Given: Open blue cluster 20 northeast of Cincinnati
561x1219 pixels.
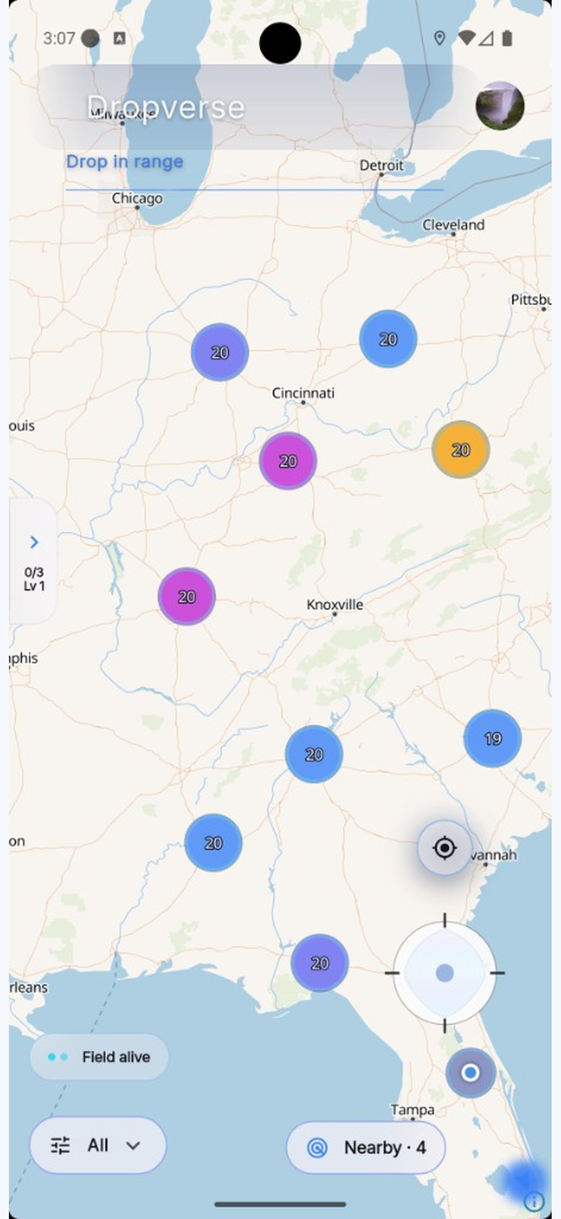Looking at the screenshot, I should click(x=388, y=339).
